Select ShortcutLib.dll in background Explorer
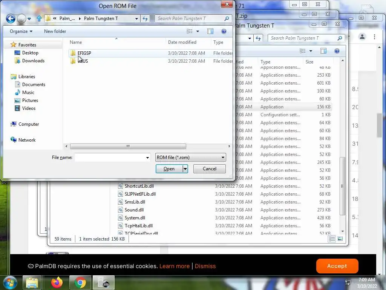Image resolution: width=386 pixels, height=290 pixels. coord(139,186)
